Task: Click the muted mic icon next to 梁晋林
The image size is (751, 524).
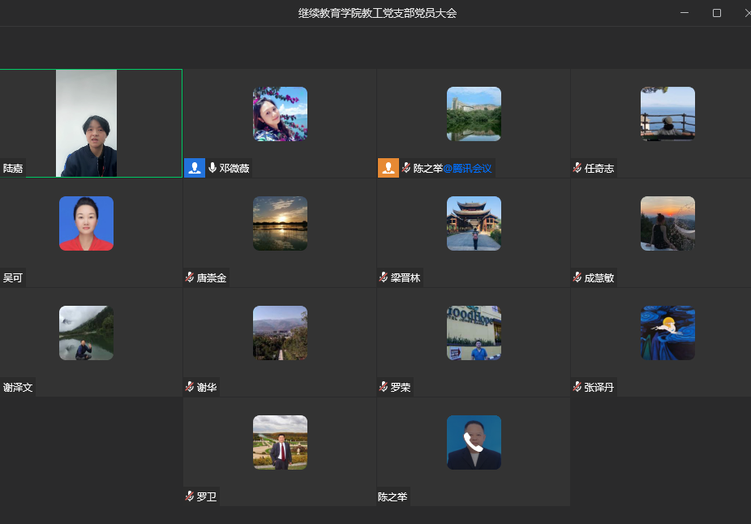Action: pos(384,277)
